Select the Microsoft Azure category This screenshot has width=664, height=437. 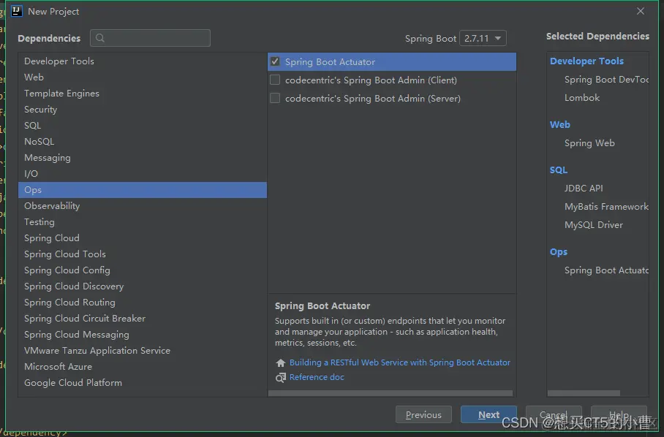pyautogui.click(x=143, y=367)
